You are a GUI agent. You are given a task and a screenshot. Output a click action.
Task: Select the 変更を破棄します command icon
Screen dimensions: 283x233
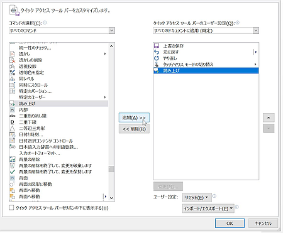point(13,166)
